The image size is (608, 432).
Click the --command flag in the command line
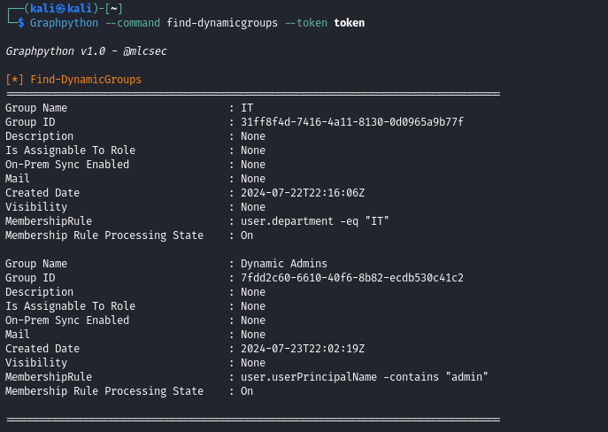(133, 22)
